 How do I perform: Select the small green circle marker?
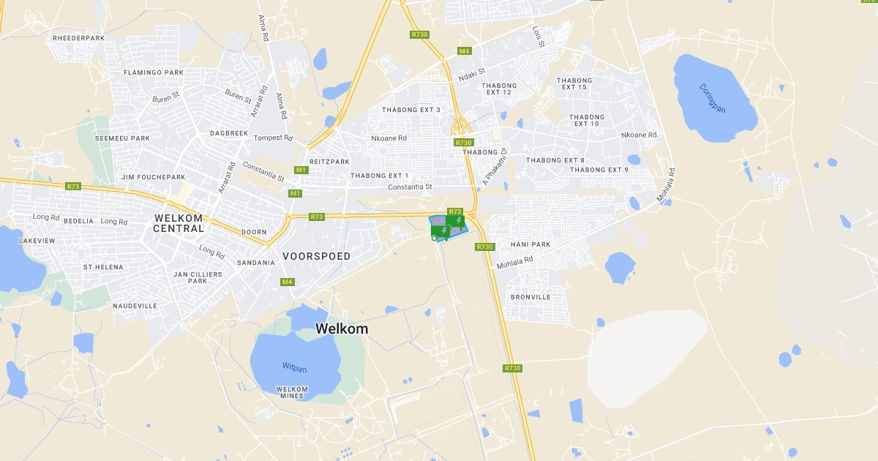(435, 238)
